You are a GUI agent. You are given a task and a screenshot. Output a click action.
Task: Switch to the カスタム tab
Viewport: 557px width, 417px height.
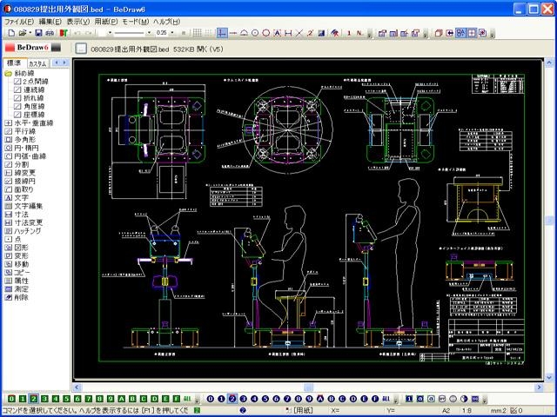coord(37,63)
